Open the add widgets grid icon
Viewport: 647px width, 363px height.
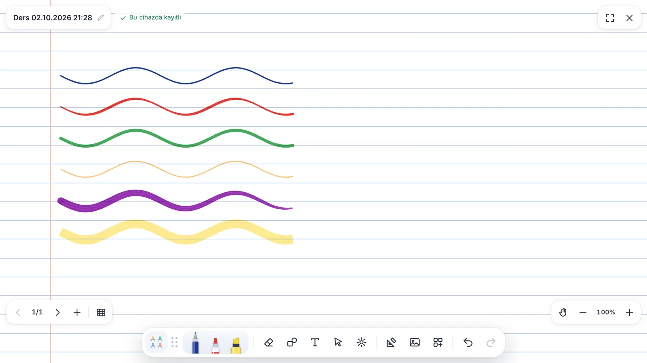[438, 343]
